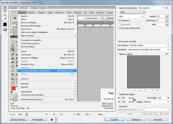Viewport: 173px width, 124px height.
Task: Click the Path Selection arrow tool in preview
Action: coord(13,74)
